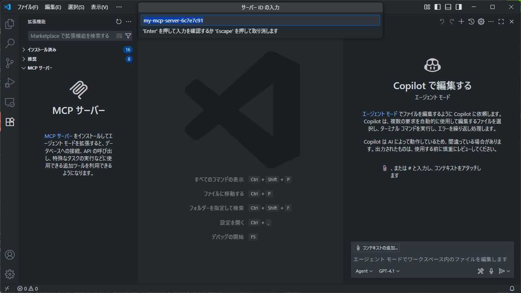Click the デバッグの開始 shortcut label
This screenshot has width=521, height=293.
228,237
